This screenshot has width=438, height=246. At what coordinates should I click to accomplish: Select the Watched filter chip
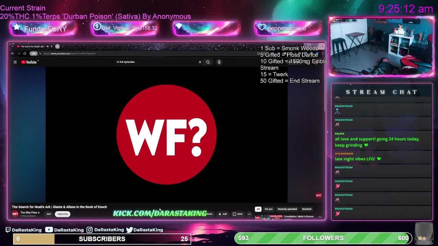tap(307, 209)
